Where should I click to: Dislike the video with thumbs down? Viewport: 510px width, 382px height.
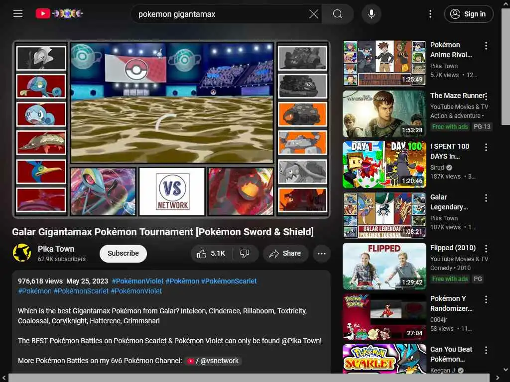[245, 253]
